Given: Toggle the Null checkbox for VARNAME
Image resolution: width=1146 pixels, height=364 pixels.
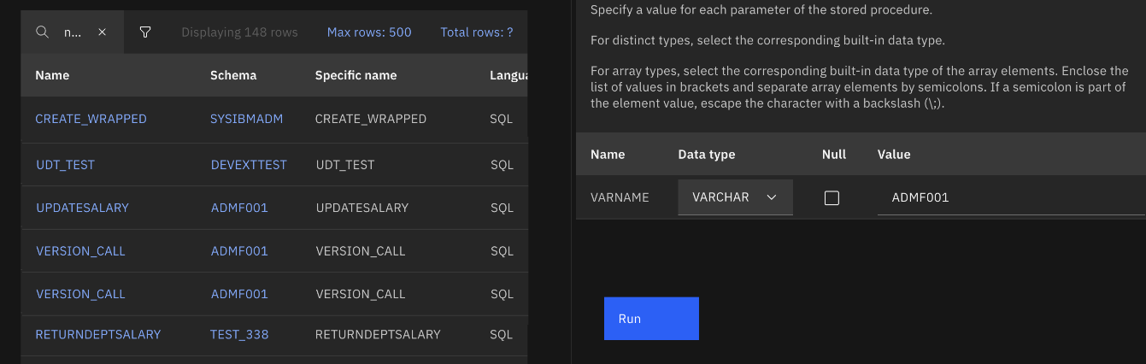Looking at the screenshot, I should click(x=831, y=197).
